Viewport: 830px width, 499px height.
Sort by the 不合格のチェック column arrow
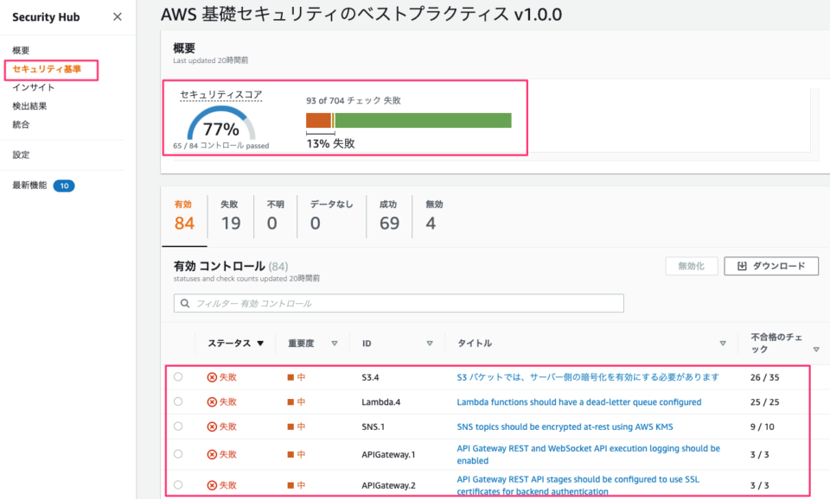[816, 350]
